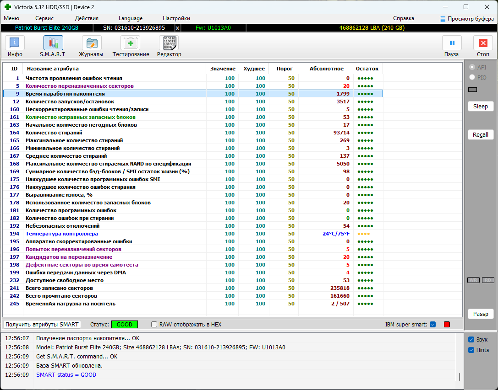Viewport: 498px width, 390px height.
Task: Open Просмотр буфера buffer viewer
Action: click(466, 19)
